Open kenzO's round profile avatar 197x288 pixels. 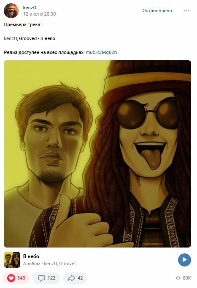tap(11, 11)
